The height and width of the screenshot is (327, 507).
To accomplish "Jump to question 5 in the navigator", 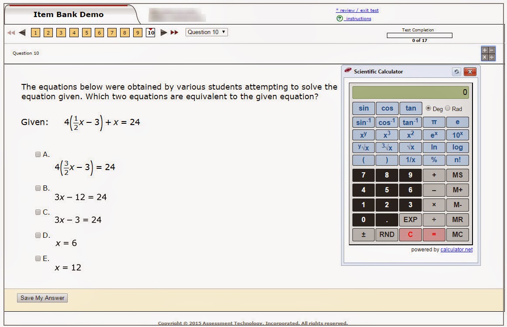I will 86,32.
